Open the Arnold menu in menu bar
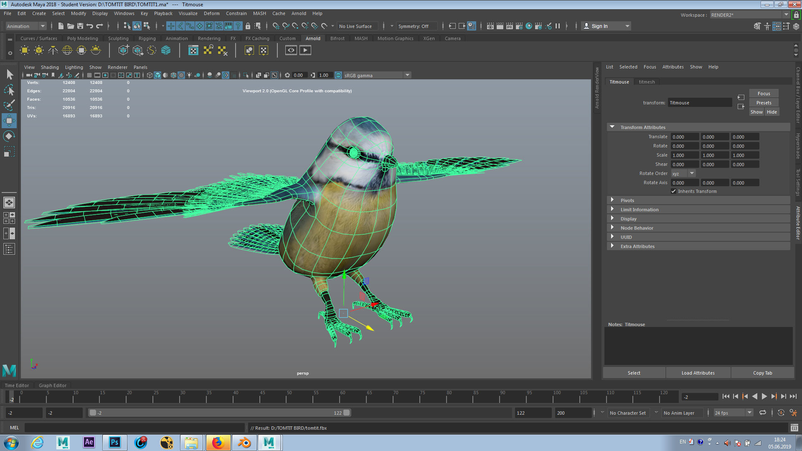 tap(299, 13)
